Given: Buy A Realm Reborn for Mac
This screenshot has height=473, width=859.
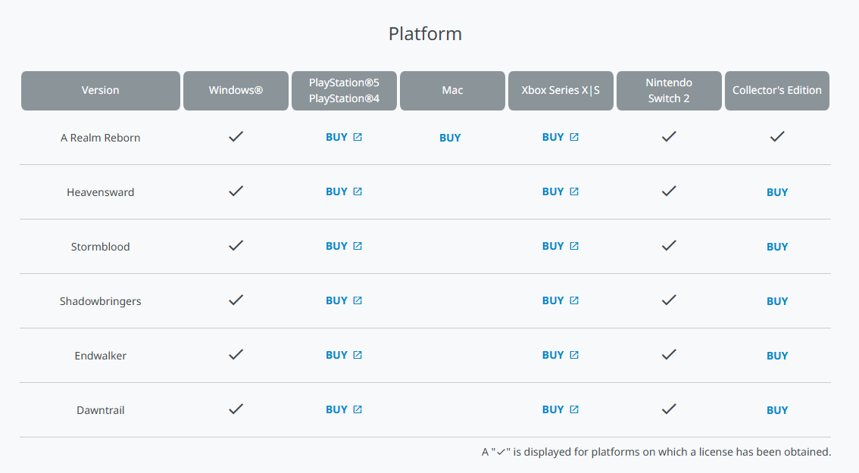Looking at the screenshot, I should (x=450, y=138).
